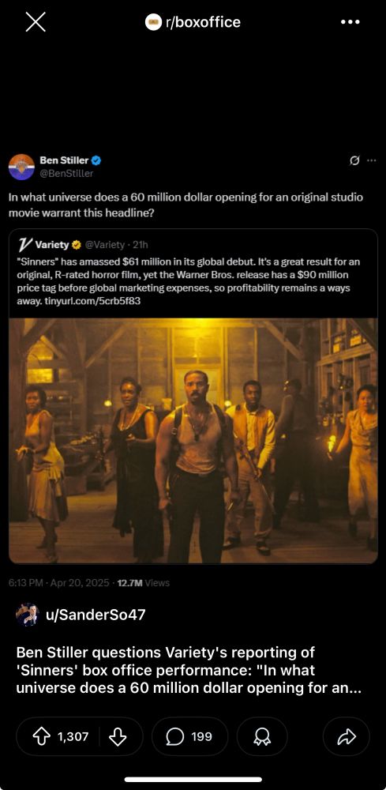Screen dimensions: 386x790
Task: Downvote the Sinners post
Action: click(x=118, y=736)
